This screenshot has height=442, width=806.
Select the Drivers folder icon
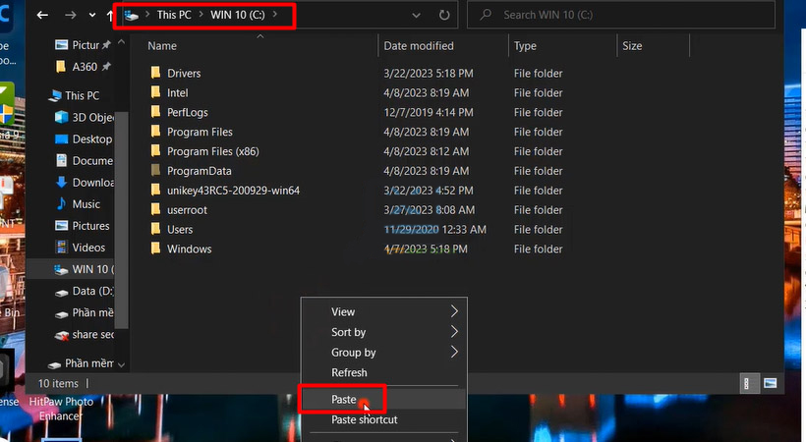(x=155, y=73)
